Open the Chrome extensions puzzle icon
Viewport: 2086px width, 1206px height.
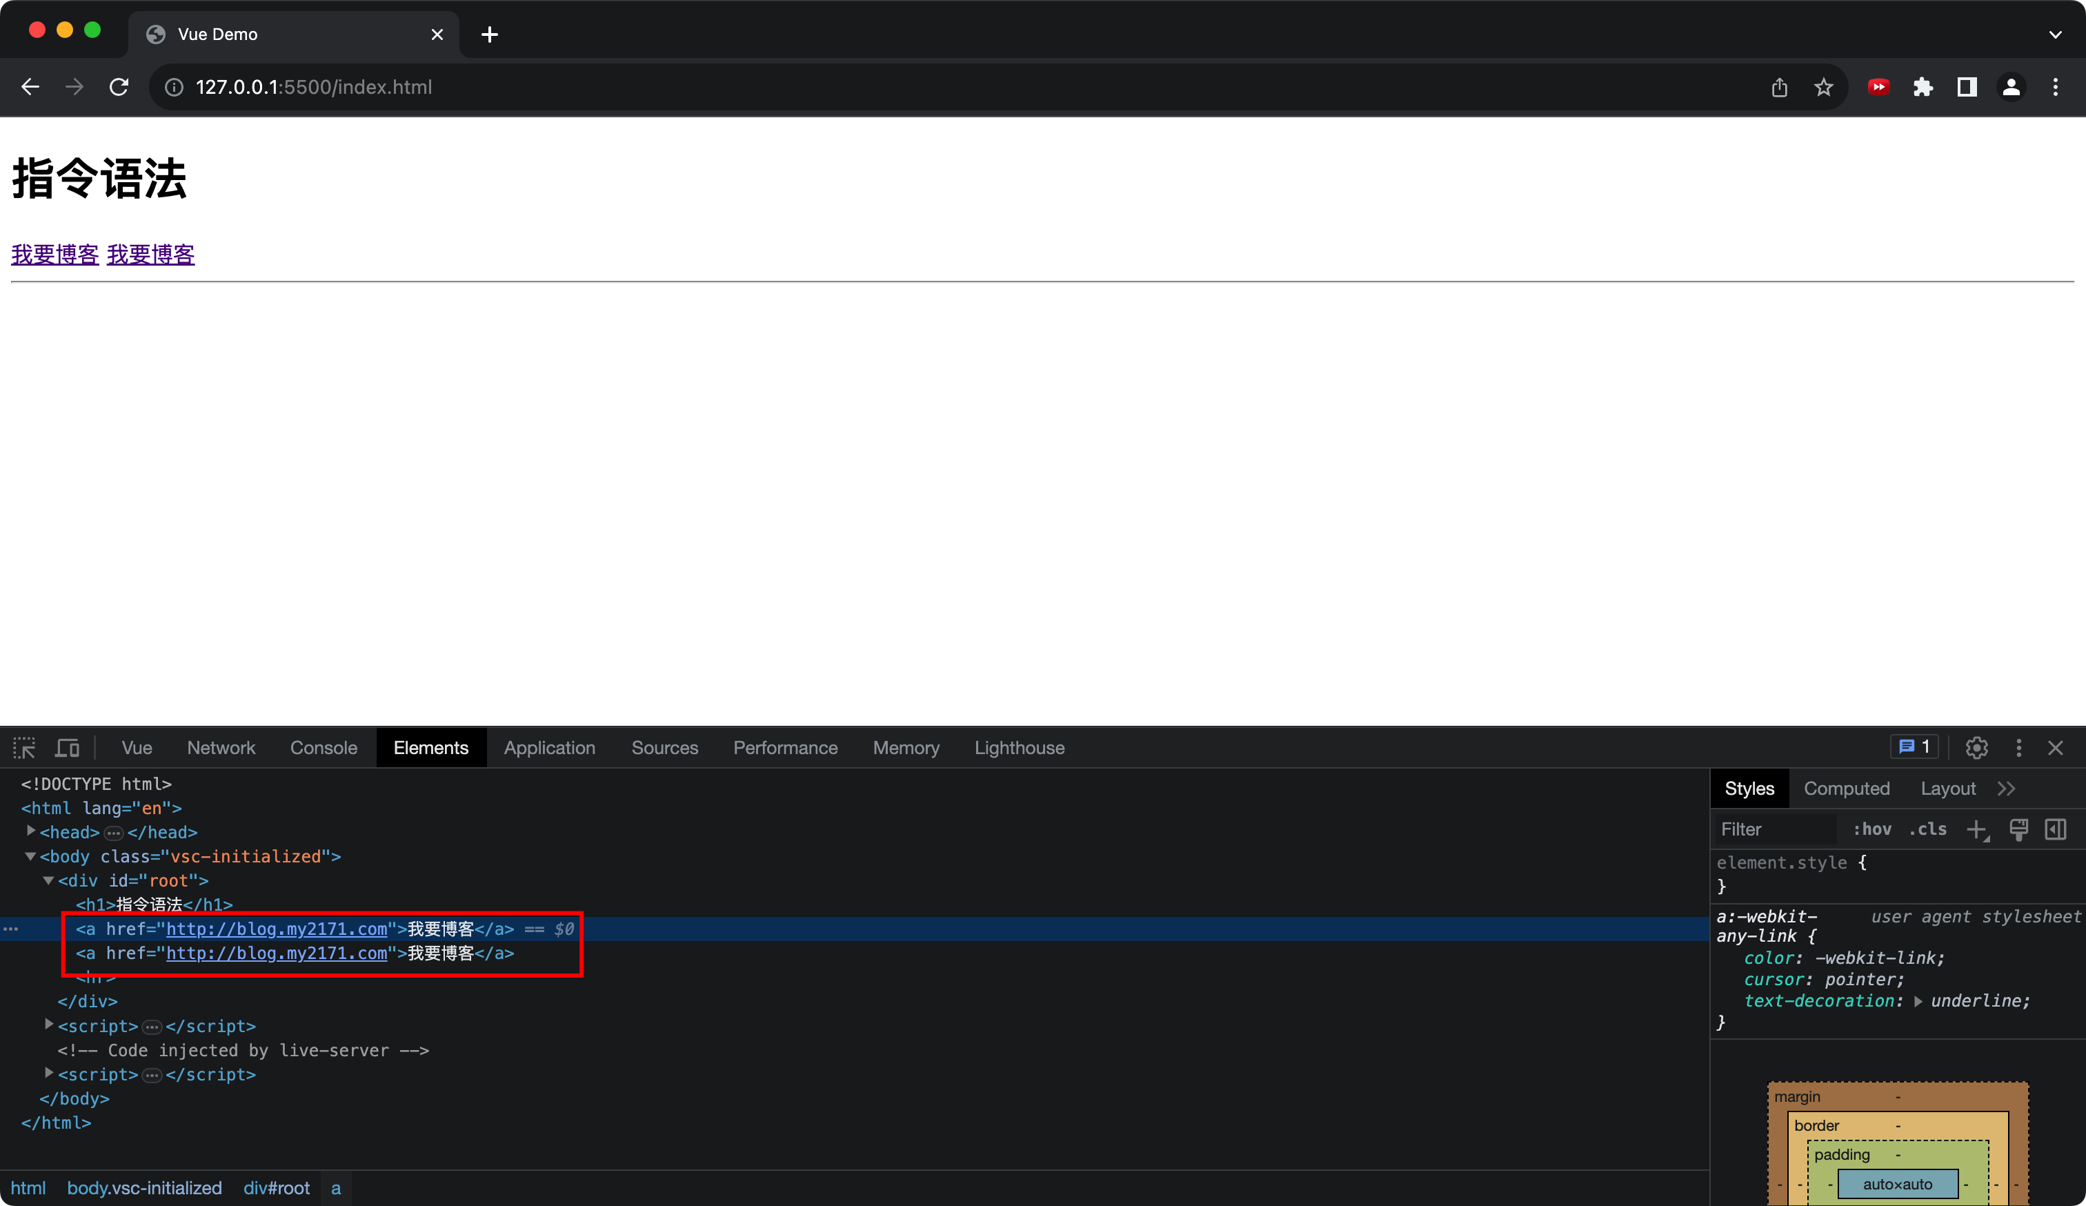[x=1922, y=87]
